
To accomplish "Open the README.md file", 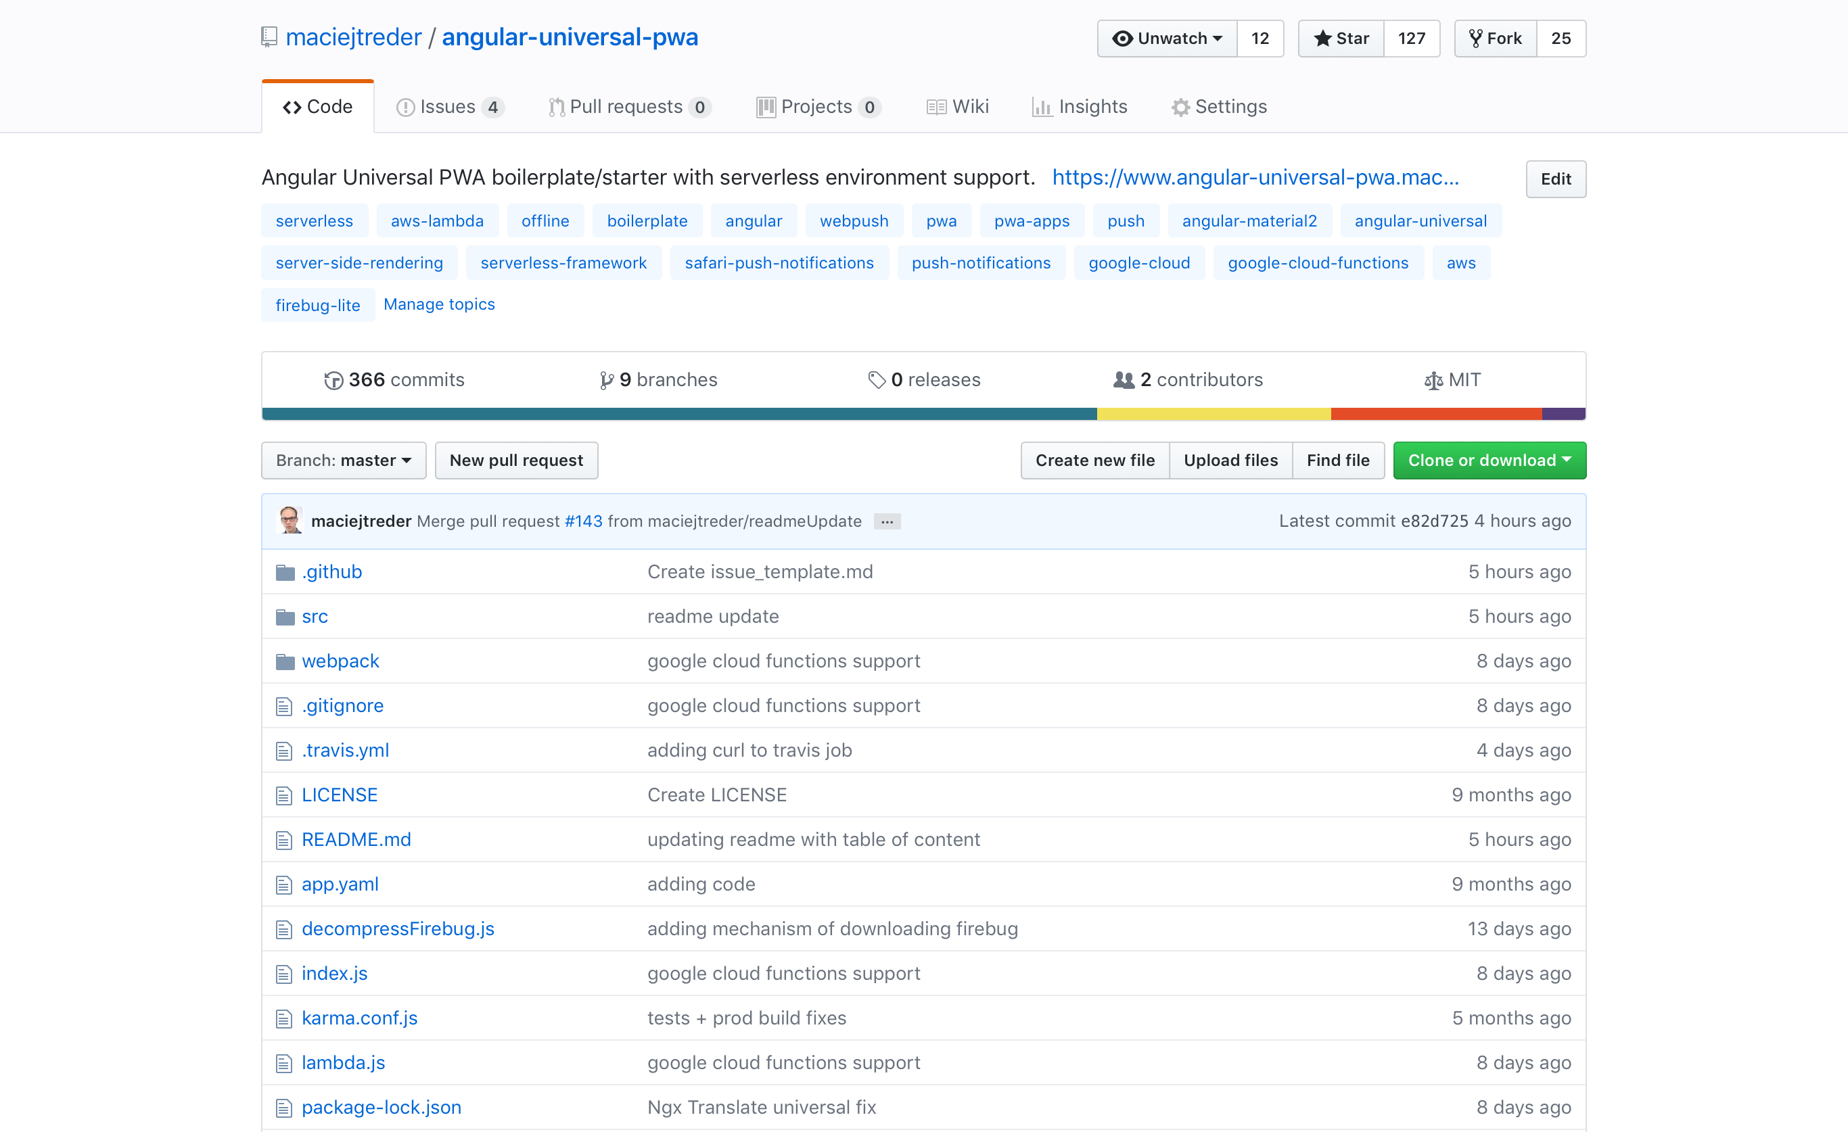I will click(356, 840).
